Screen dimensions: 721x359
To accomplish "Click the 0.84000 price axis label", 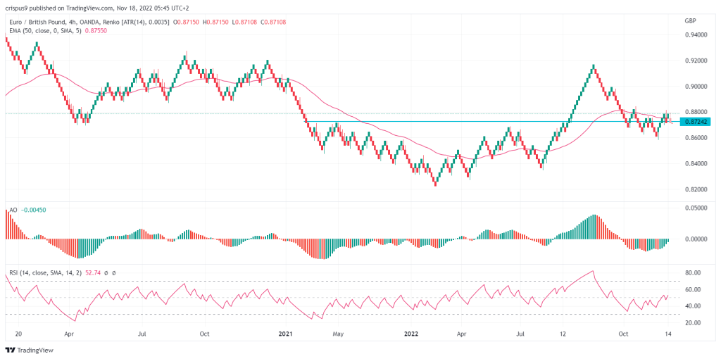I will tap(695, 163).
